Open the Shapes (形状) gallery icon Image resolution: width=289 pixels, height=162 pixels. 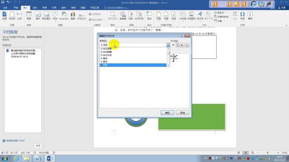(55, 16)
